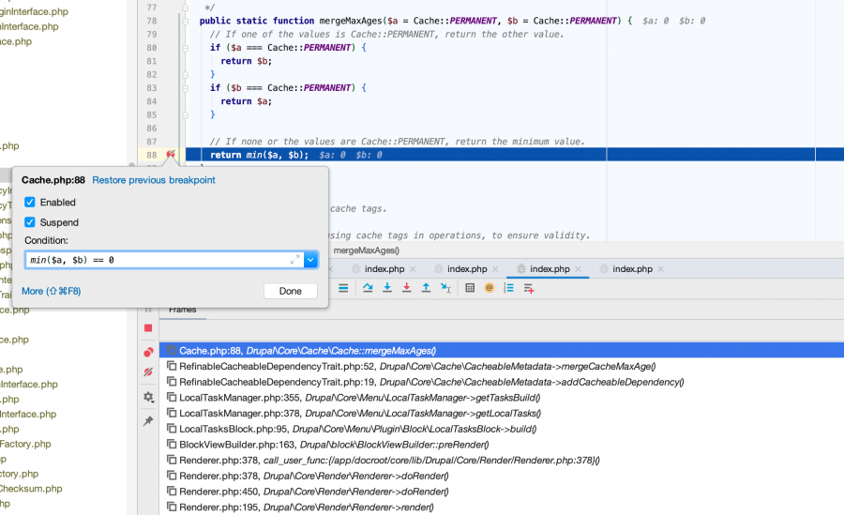The width and height of the screenshot is (844, 515).
Task: Click line number 84 in gutter
Action: point(152,101)
